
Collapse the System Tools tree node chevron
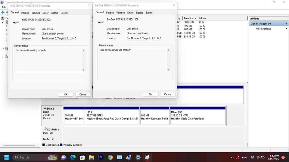coord(3,22)
